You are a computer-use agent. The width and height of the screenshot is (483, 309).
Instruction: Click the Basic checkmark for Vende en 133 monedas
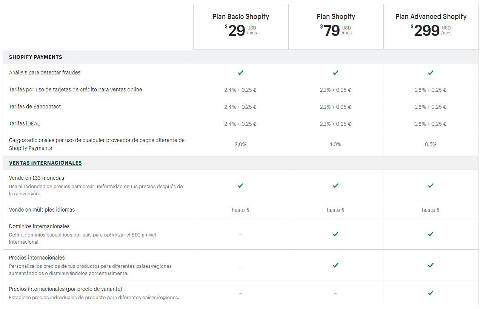coord(241,185)
